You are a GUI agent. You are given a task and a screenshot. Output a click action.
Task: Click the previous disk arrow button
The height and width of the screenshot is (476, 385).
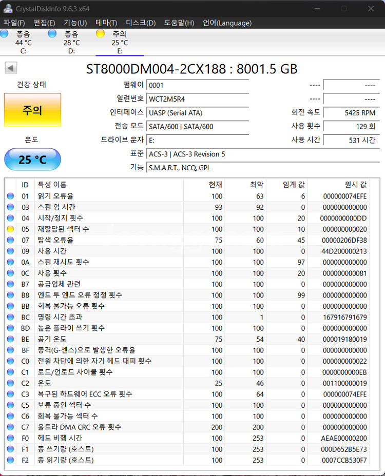(11, 68)
